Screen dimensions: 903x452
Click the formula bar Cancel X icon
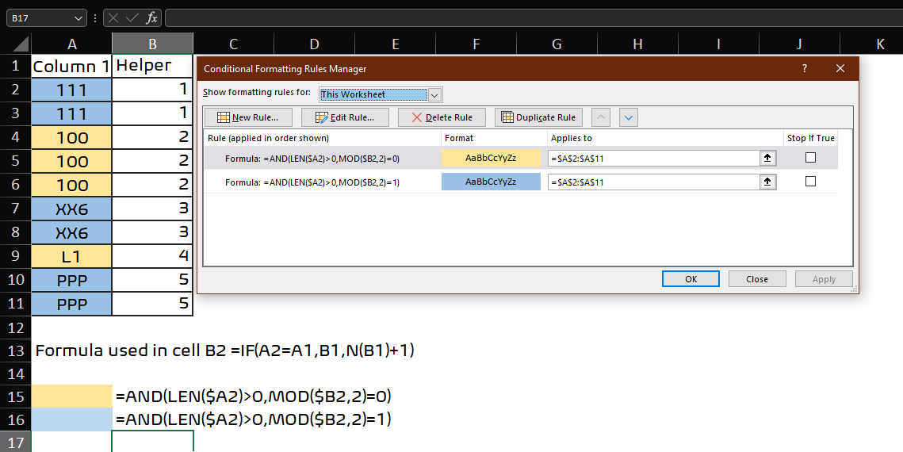[113, 18]
